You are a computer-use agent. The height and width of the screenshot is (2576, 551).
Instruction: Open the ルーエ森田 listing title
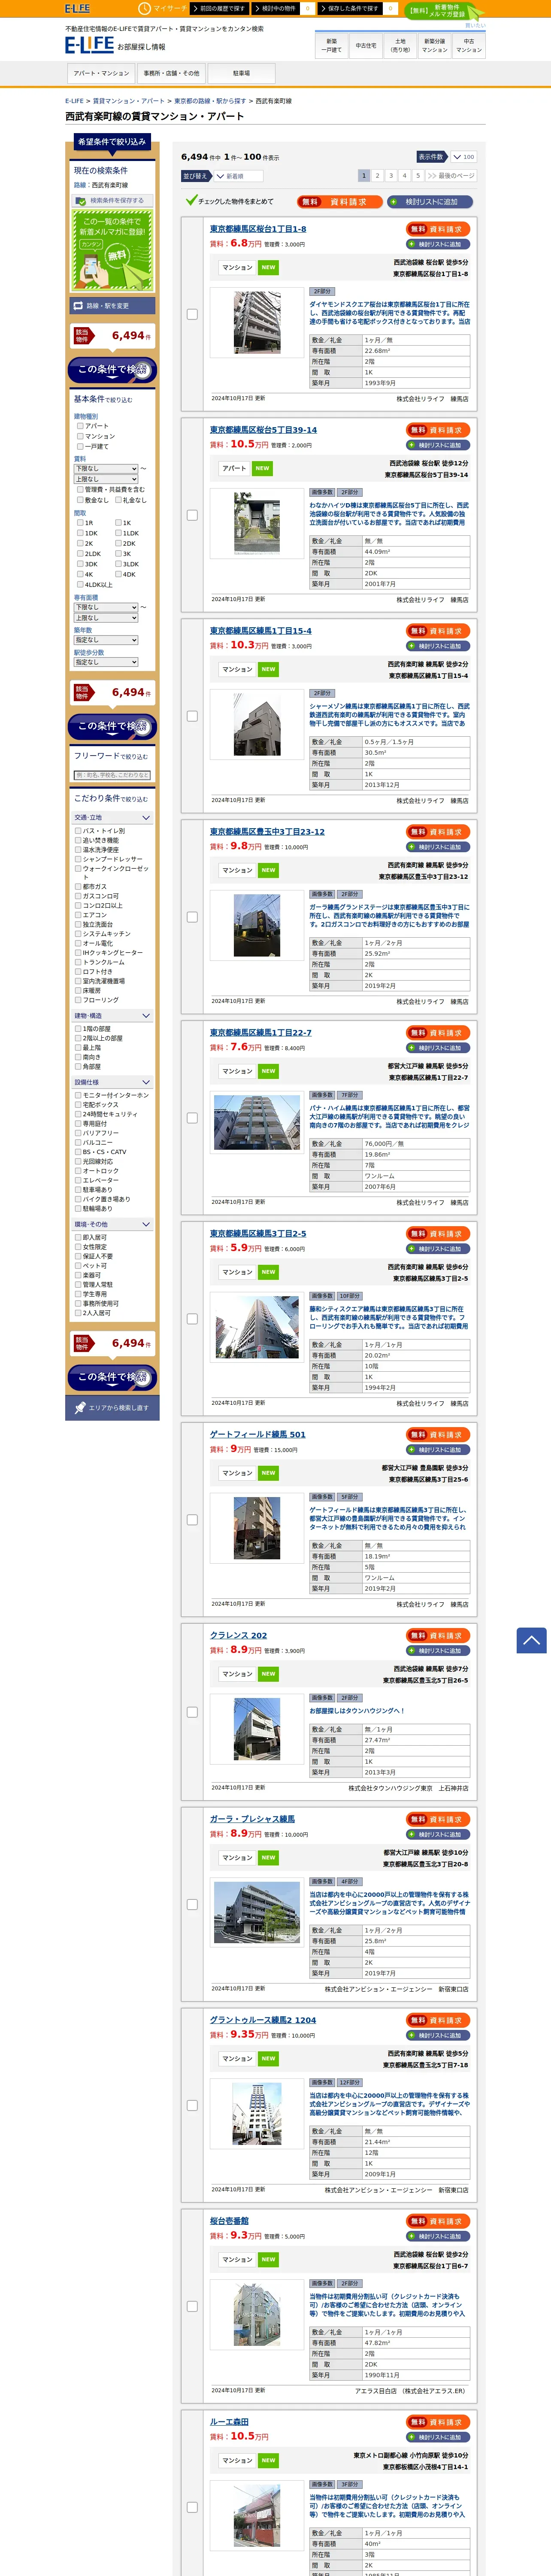pyautogui.click(x=229, y=2422)
